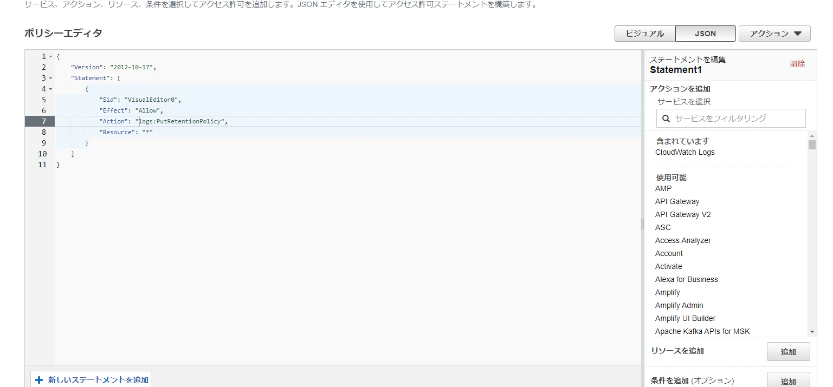The width and height of the screenshot is (833, 387).
Task: Switch to the ビジュアル editor tab
Action: click(645, 34)
